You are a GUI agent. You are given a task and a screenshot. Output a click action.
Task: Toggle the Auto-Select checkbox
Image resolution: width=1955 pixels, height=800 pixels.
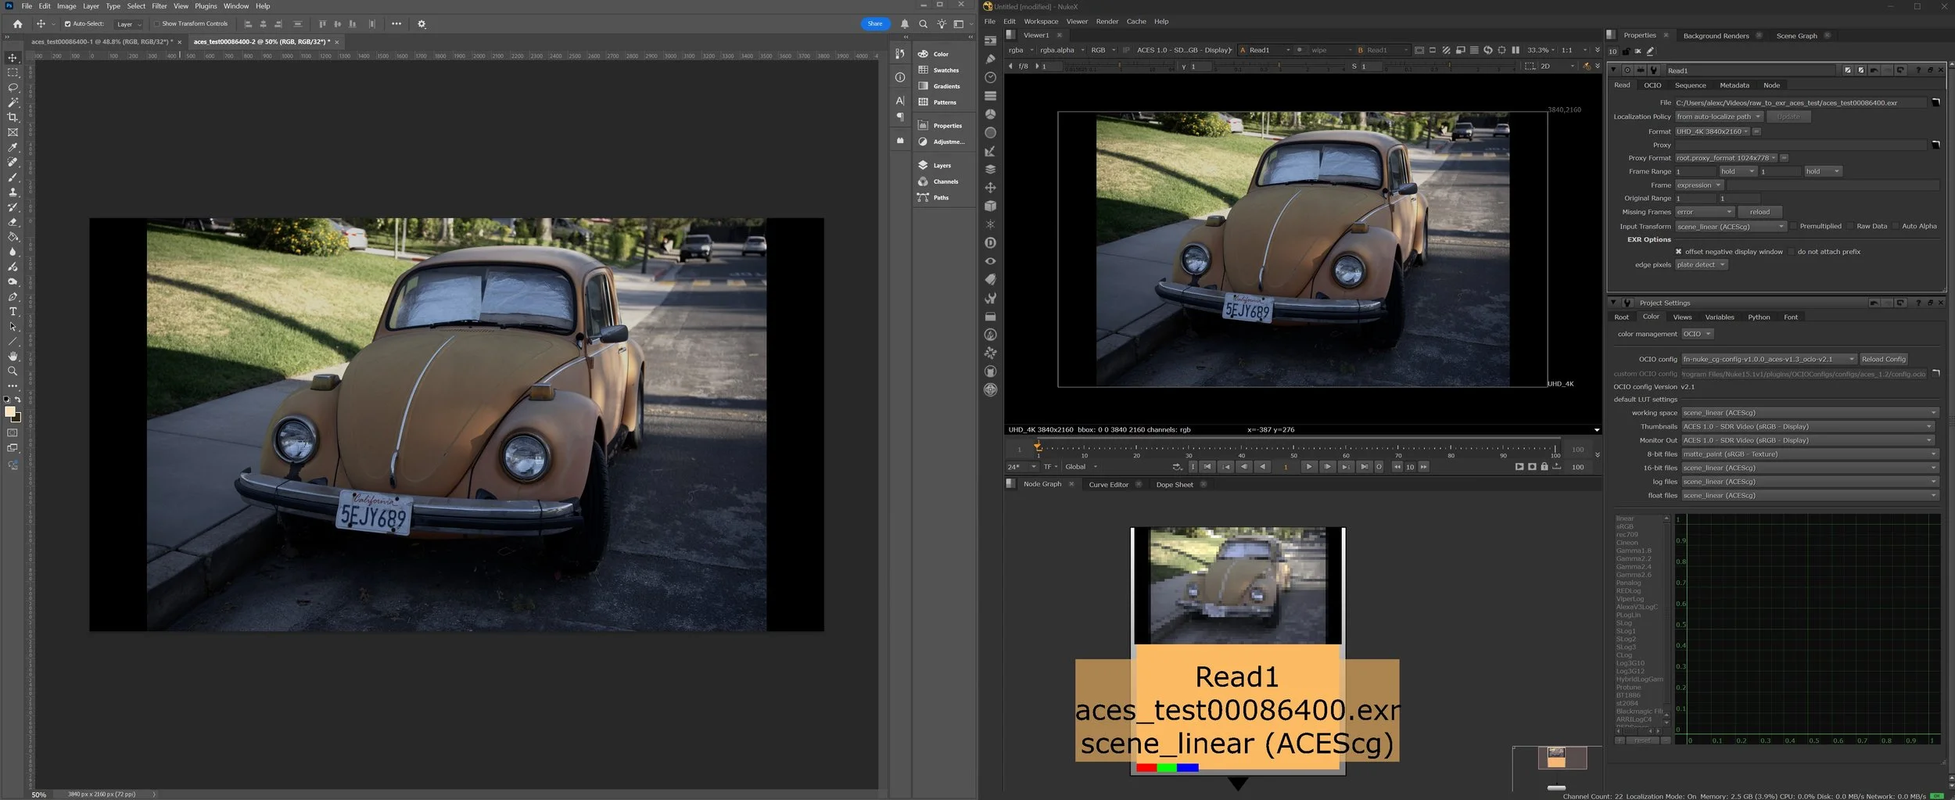click(x=67, y=24)
